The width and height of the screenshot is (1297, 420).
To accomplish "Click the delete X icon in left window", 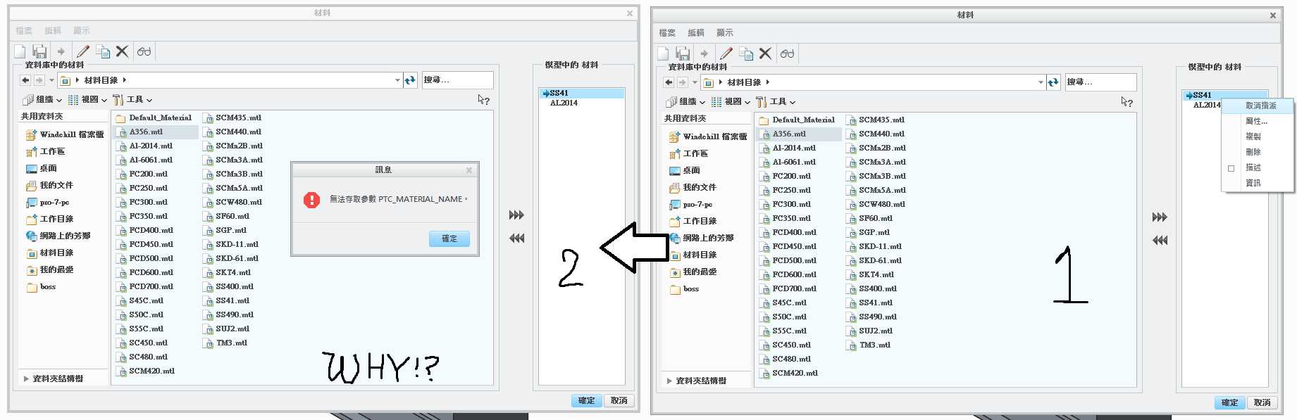I will pyautogui.click(x=123, y=51).
